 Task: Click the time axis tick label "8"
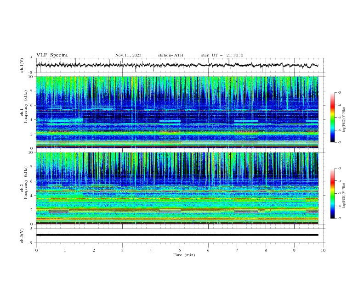[266, 250]
